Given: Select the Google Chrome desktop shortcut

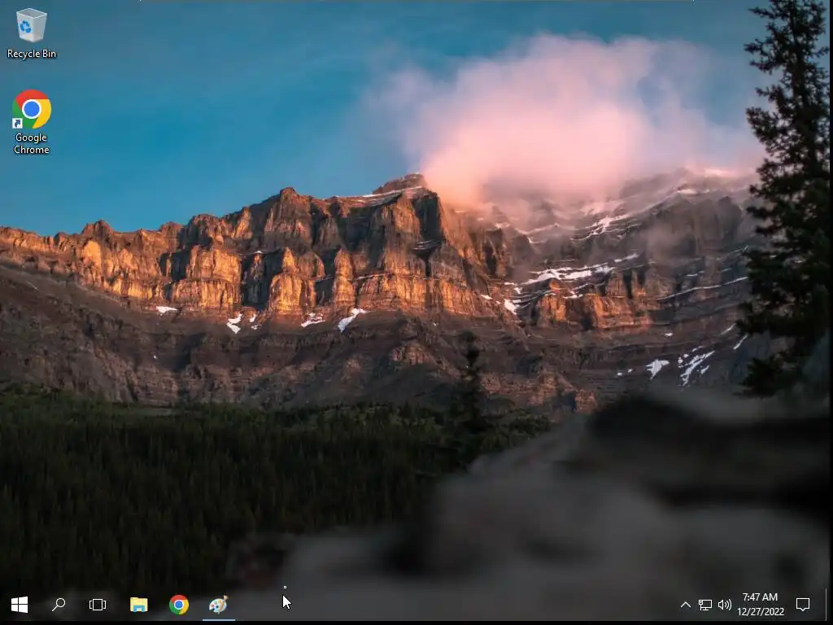Looking at the screenshot, I should [x=32, y=122].
